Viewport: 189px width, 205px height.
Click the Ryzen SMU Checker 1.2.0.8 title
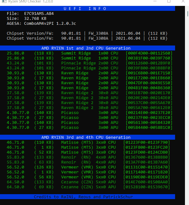tap(31, 2)
